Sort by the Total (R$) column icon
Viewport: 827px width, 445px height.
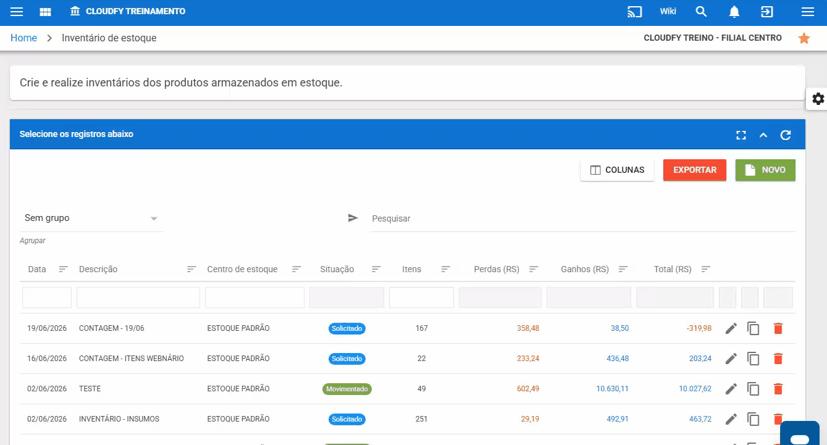pos(706,269)
